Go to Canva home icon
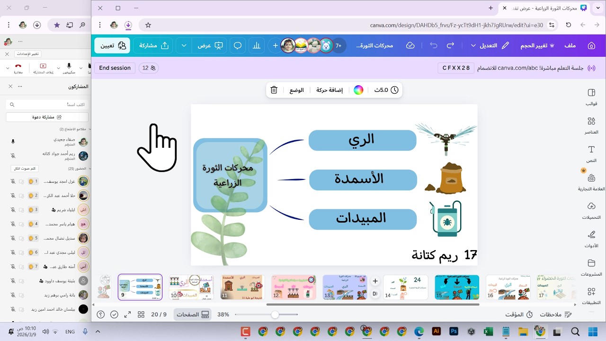Viewport: 606px width, 341px height. pyautogui.click(x=591, y=45)
